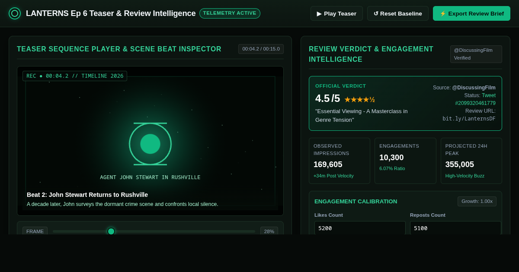Click the Reposts Count input field
The width and height of the screenshot is (519, 272).
coord(455,228)
